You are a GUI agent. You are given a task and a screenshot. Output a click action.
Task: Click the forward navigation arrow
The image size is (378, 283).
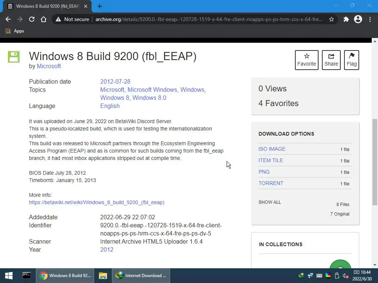[x=20, y=19]
